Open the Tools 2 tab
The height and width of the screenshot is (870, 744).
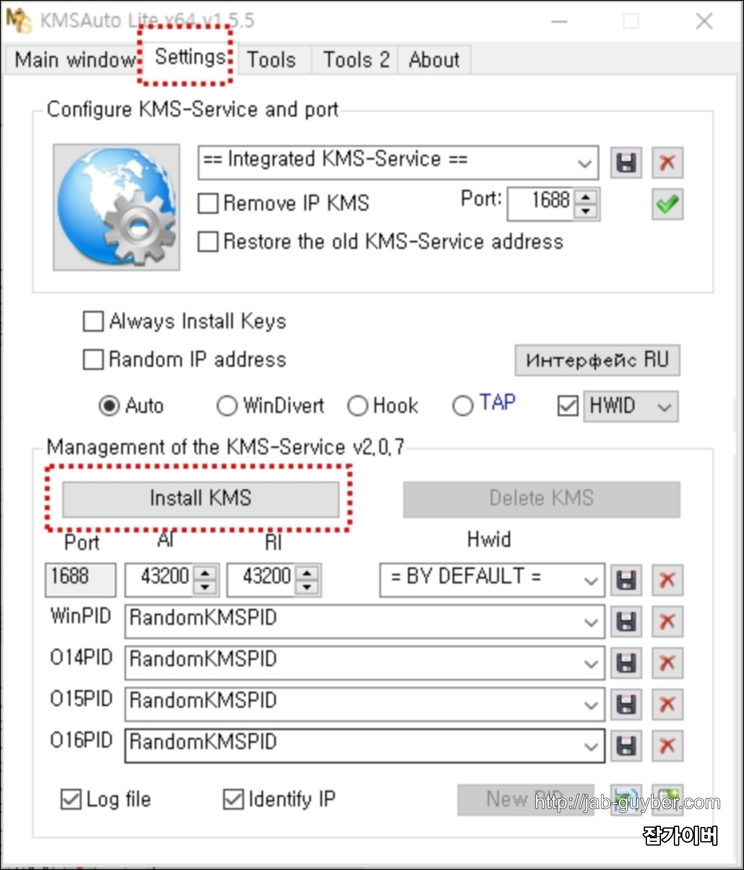click(x=356, y=60)
